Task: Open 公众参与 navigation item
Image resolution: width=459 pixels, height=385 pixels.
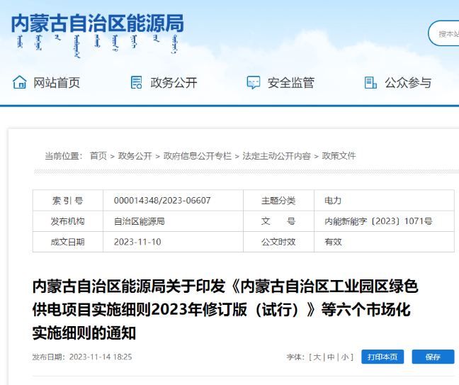Action: pyautogui.click(x=408, y=82)
